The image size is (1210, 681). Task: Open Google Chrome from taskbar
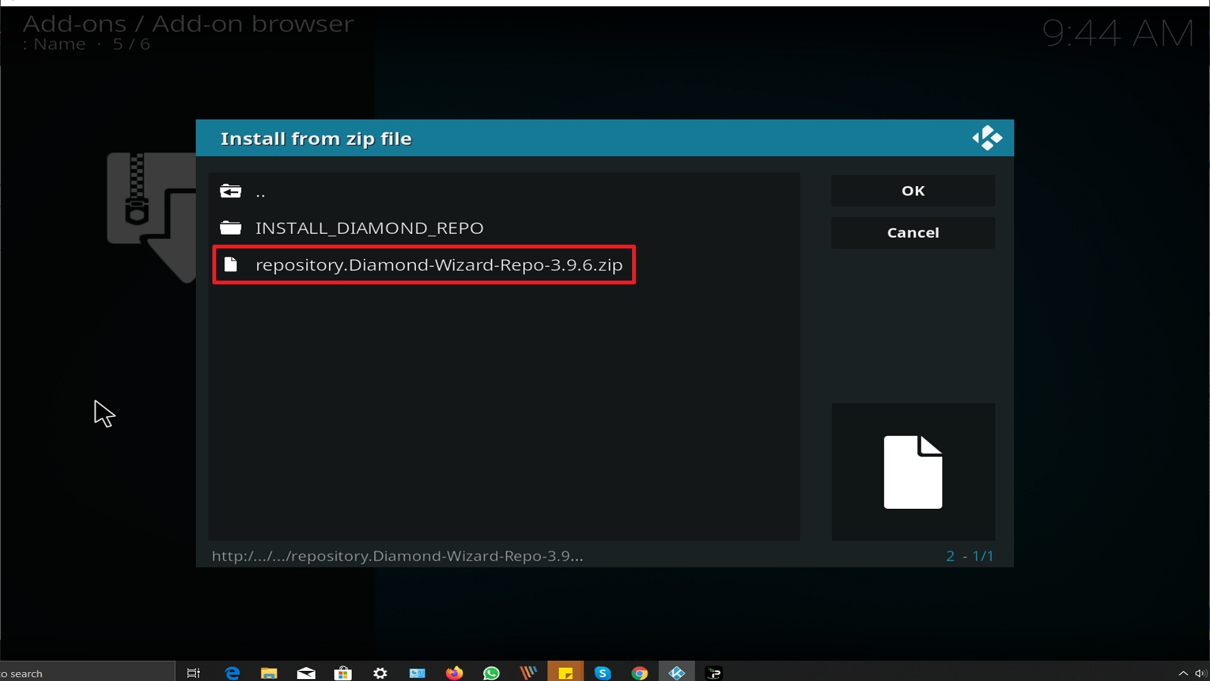point(640,673)
